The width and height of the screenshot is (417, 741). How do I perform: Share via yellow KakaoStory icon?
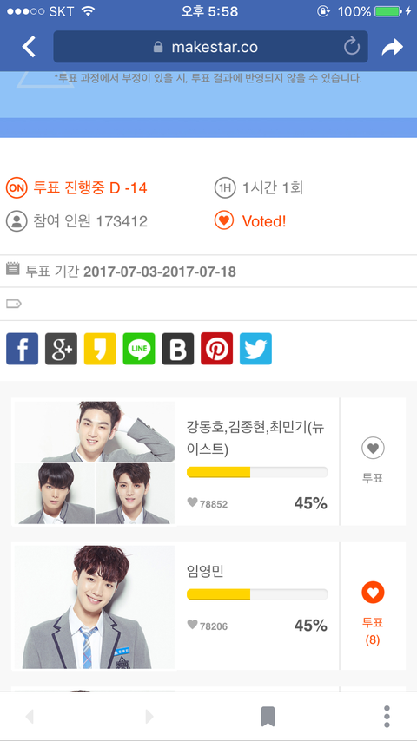click(x=100, y=349)
